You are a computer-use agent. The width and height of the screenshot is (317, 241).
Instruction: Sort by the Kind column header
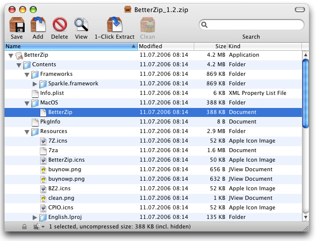click(265, 46)
